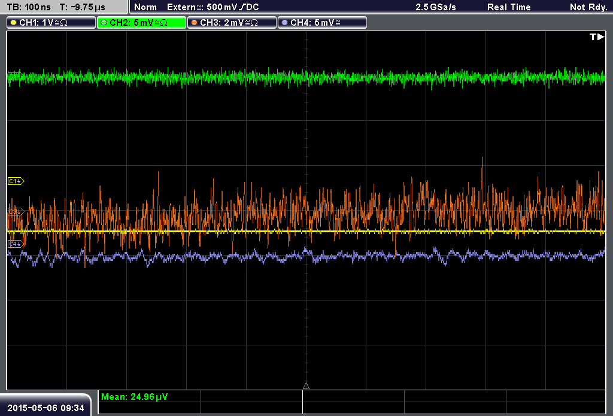Click the Mean: 24.96 µV measurement
This screenshot has width=613, height=416.
click(x=135, y=397)
